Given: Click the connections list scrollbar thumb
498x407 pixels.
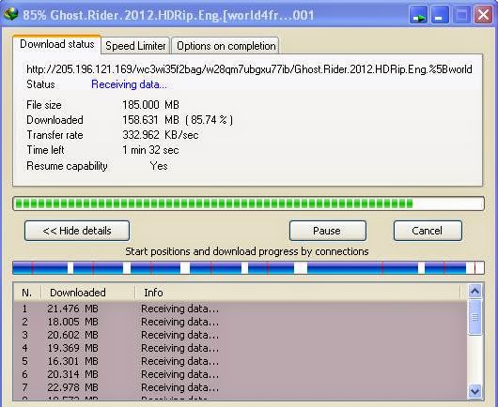Looking at the screenshot, I should (x=475, y=317).
